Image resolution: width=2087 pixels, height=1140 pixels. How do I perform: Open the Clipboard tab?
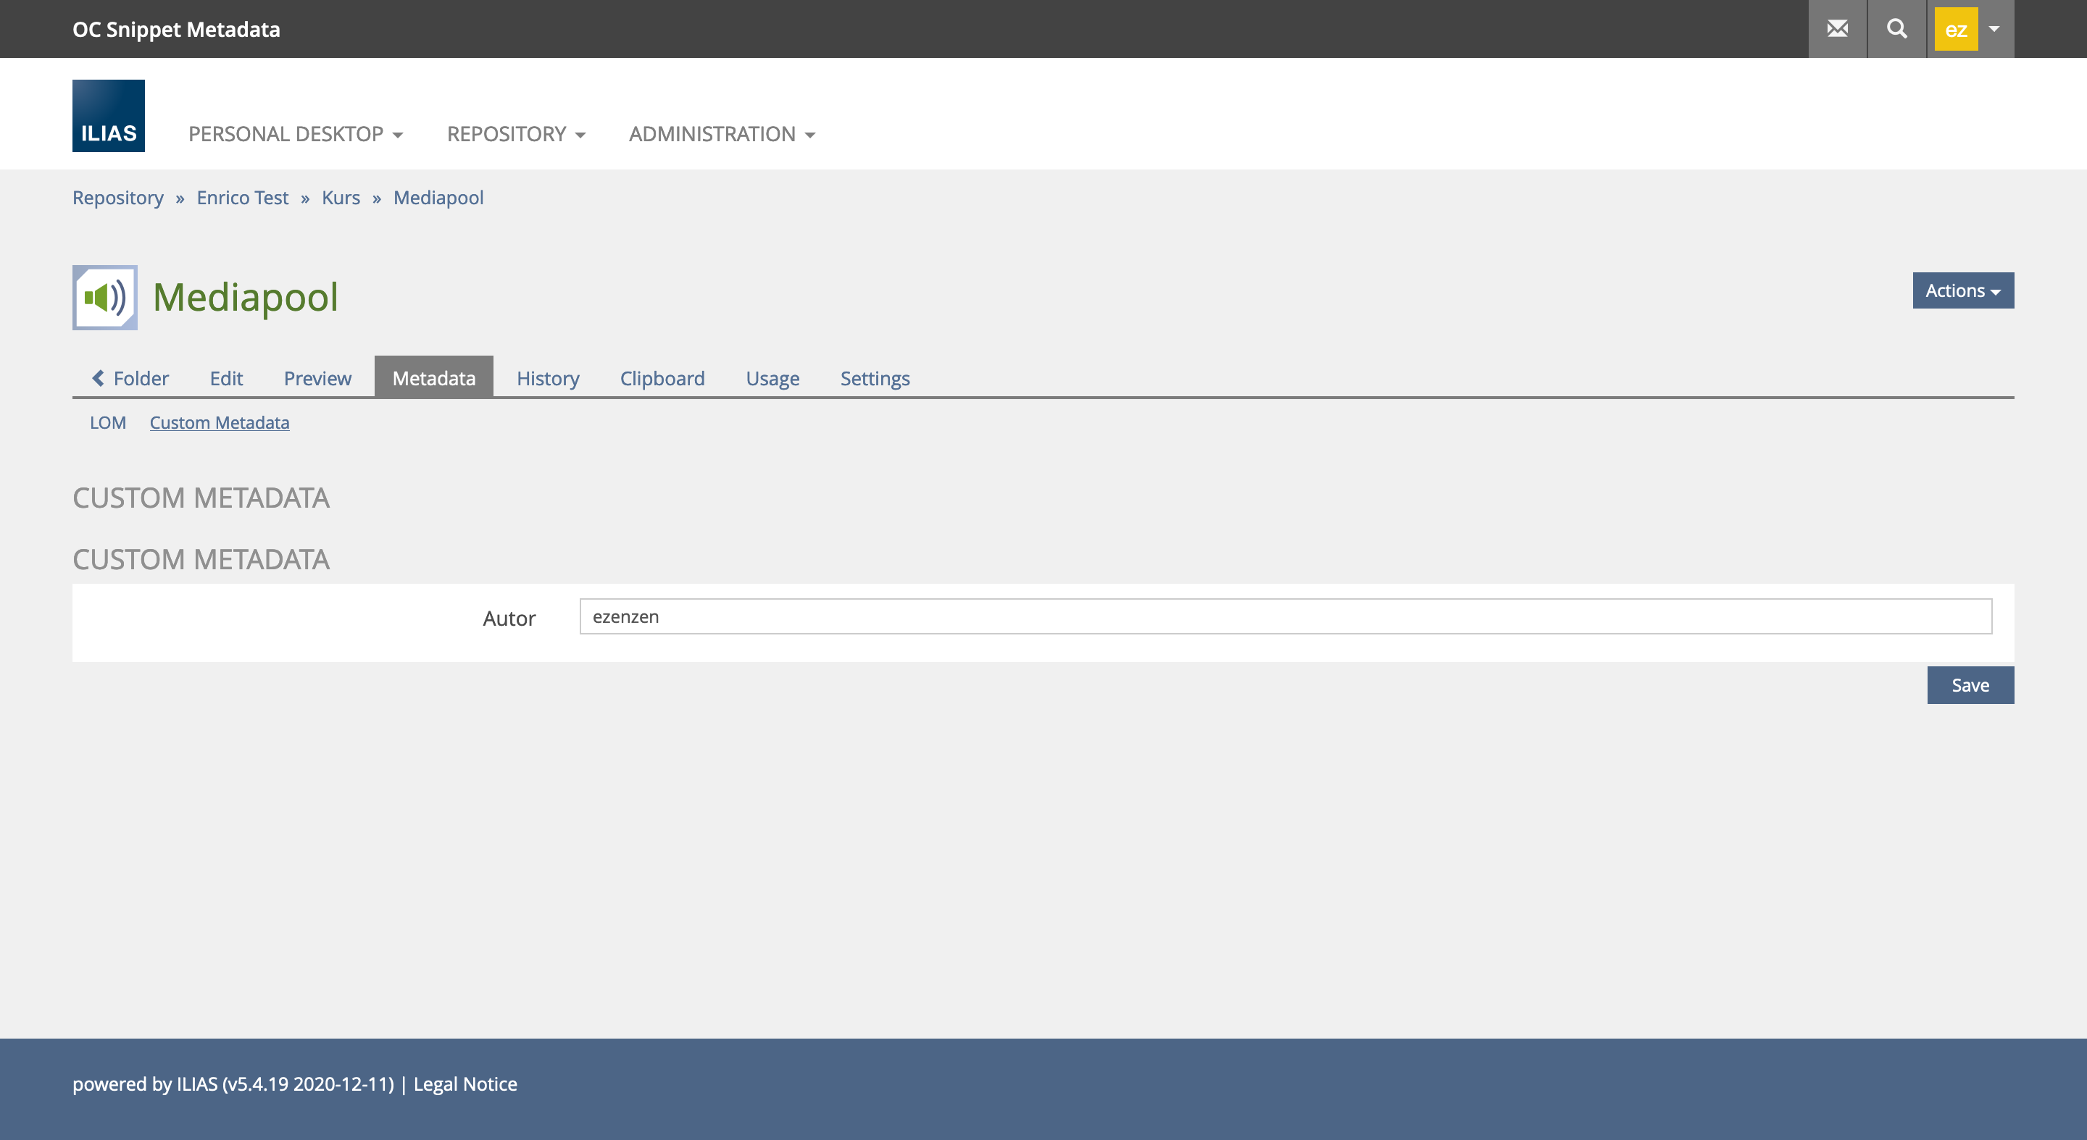[662, 378]
